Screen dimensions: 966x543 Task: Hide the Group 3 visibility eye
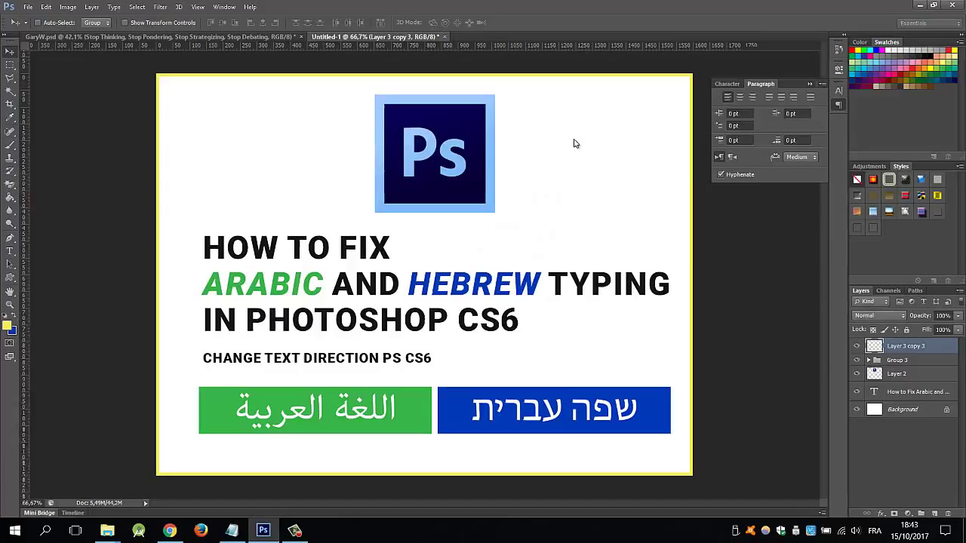pyautogui.click(x=857, y=360)
